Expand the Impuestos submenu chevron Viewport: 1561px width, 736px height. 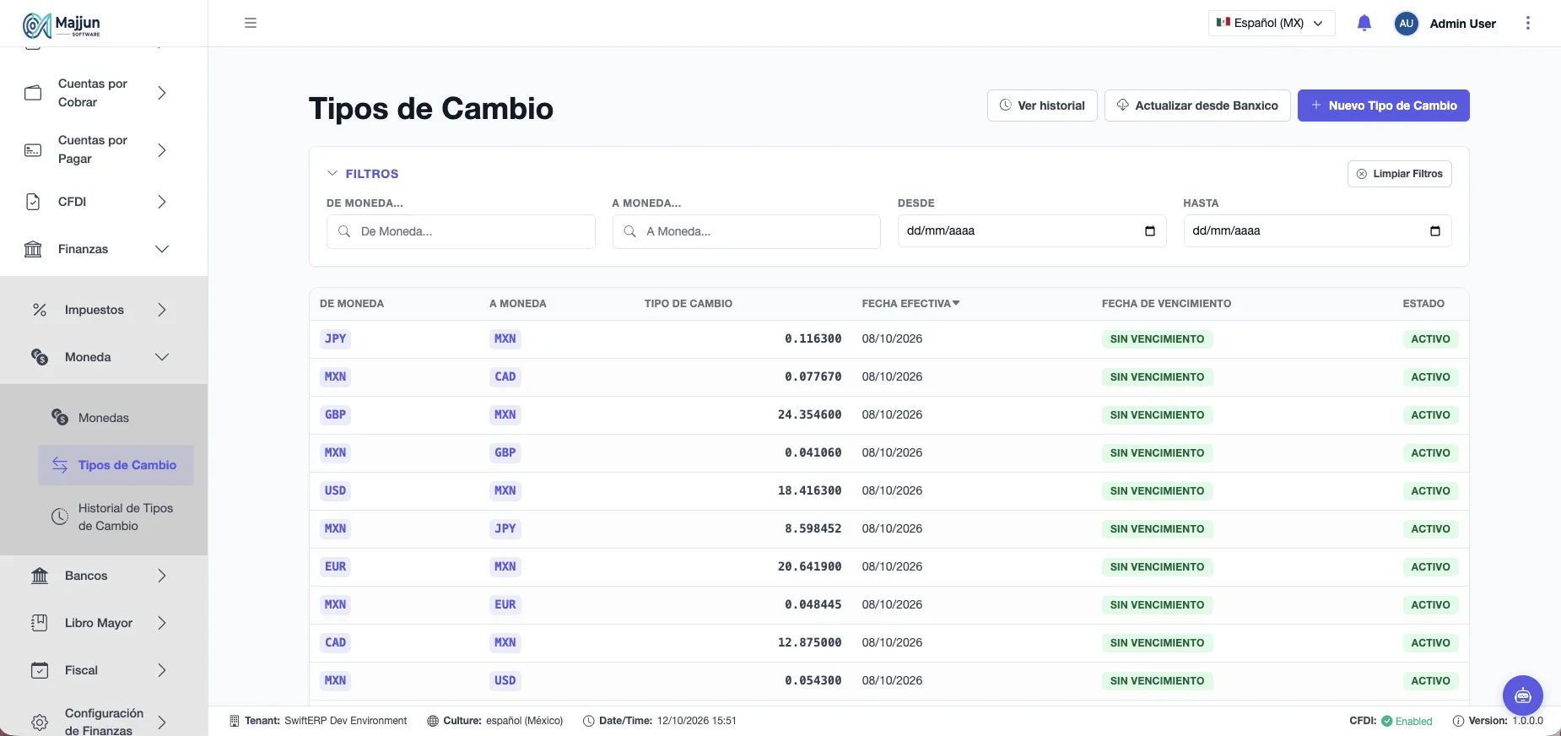point(162,310)
